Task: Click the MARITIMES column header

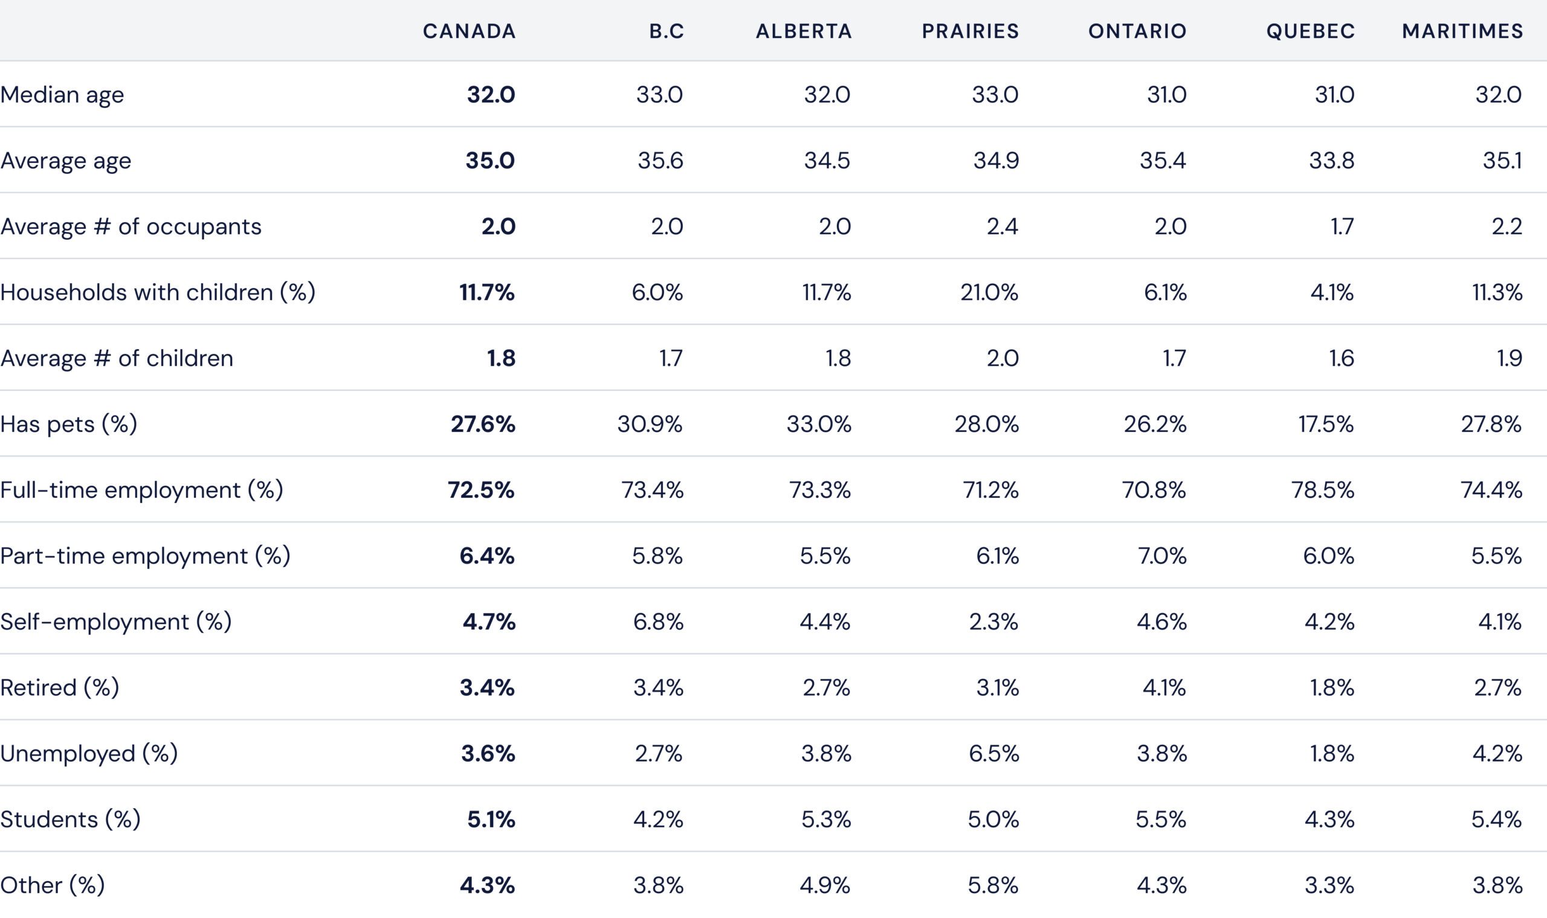Action: coord(1462,31)
